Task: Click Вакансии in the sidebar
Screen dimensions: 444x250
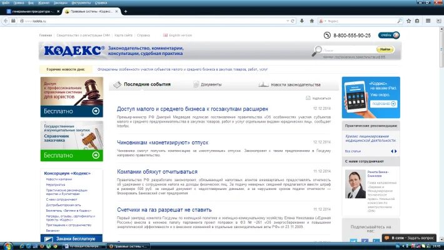Action: (53, 231)
